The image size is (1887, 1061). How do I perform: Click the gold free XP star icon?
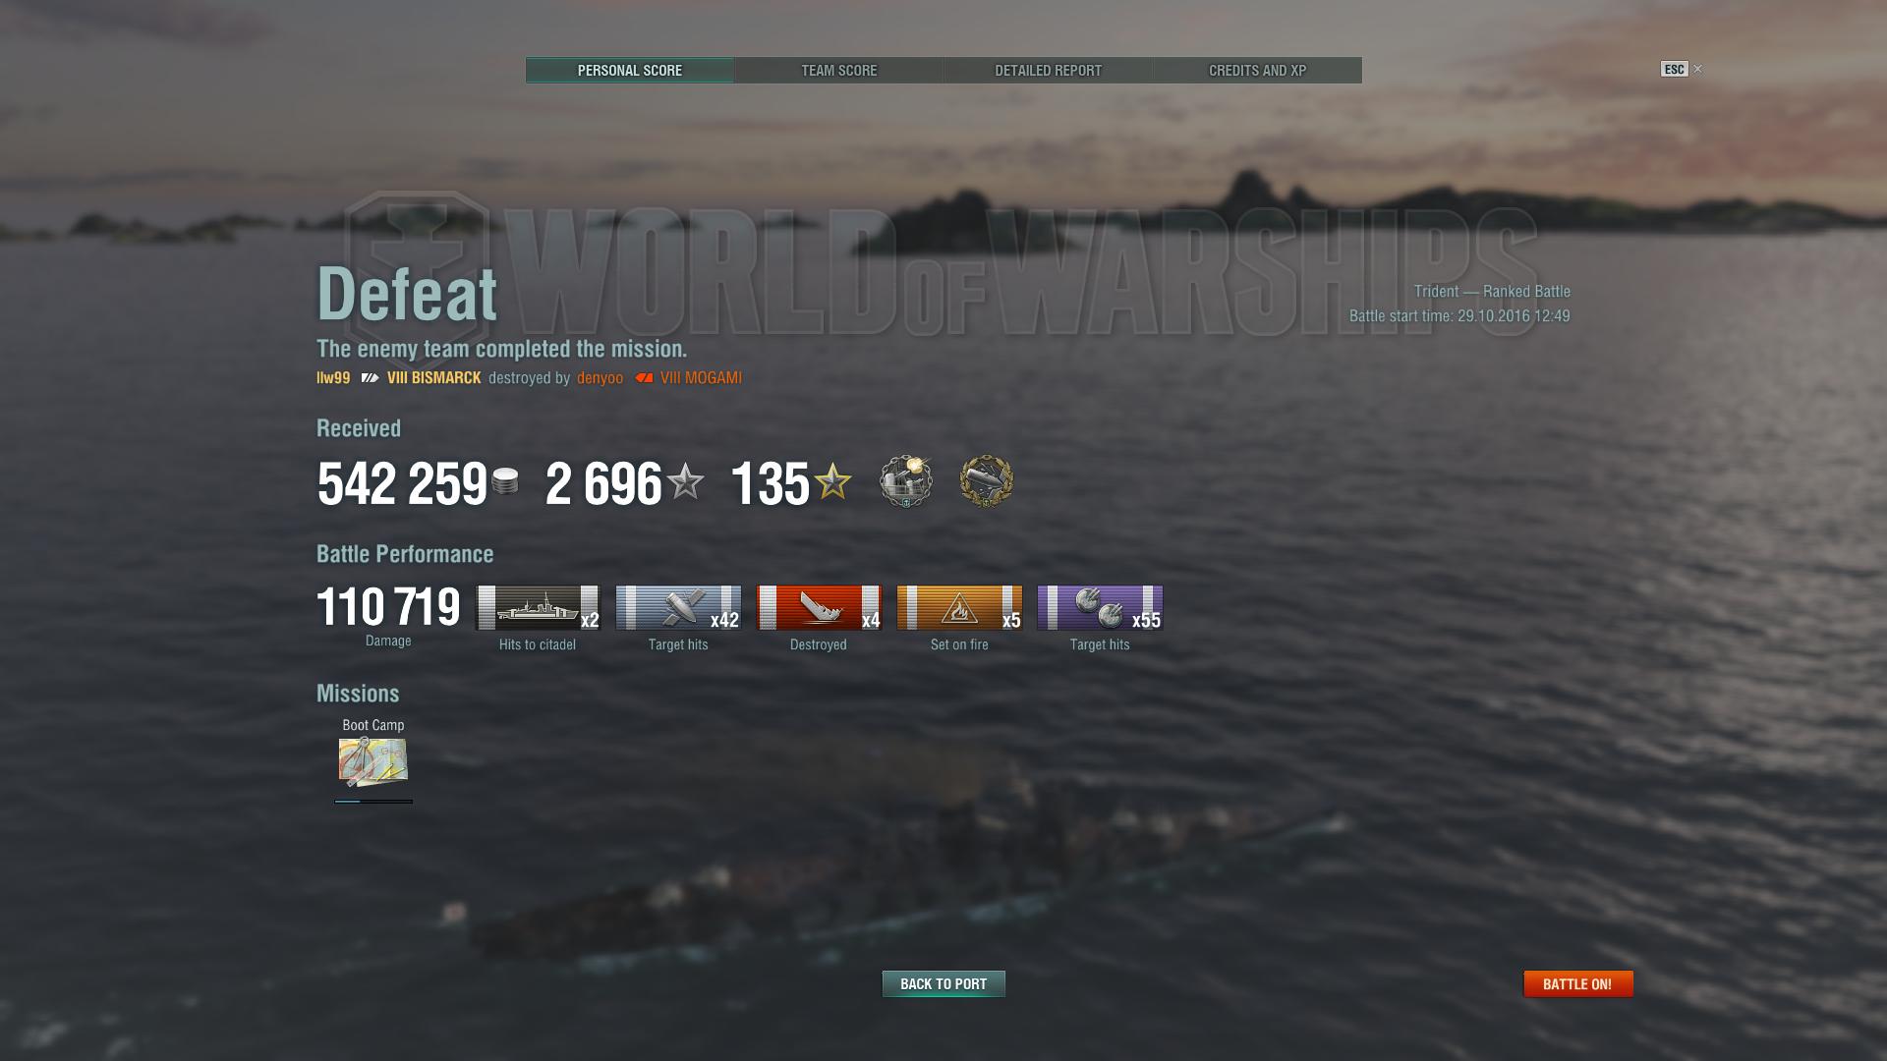832,481
